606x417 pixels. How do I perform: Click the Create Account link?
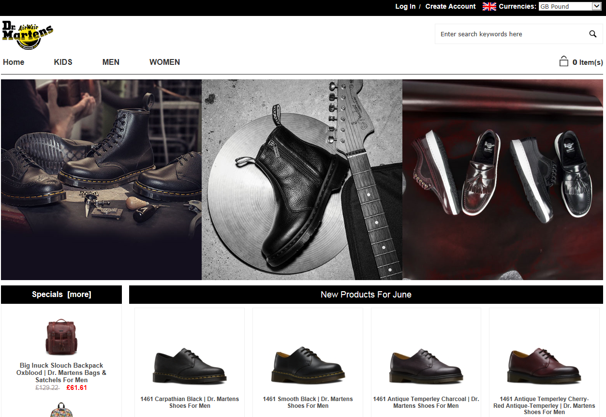450,6
